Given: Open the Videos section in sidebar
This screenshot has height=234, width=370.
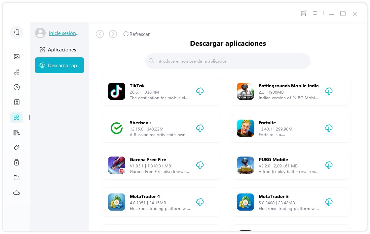Looking at the screenshot, I should (x=17, y=87).
